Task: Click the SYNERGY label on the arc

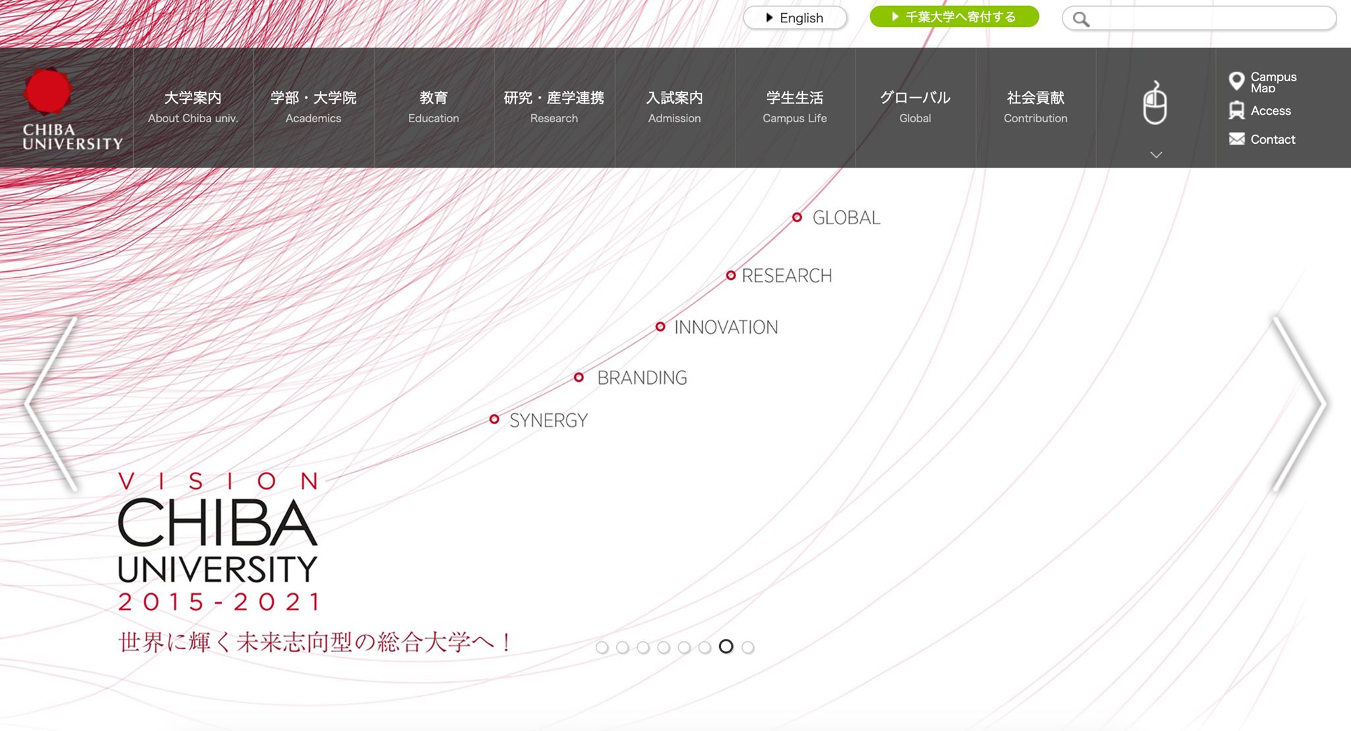Action: pos(548,420)
